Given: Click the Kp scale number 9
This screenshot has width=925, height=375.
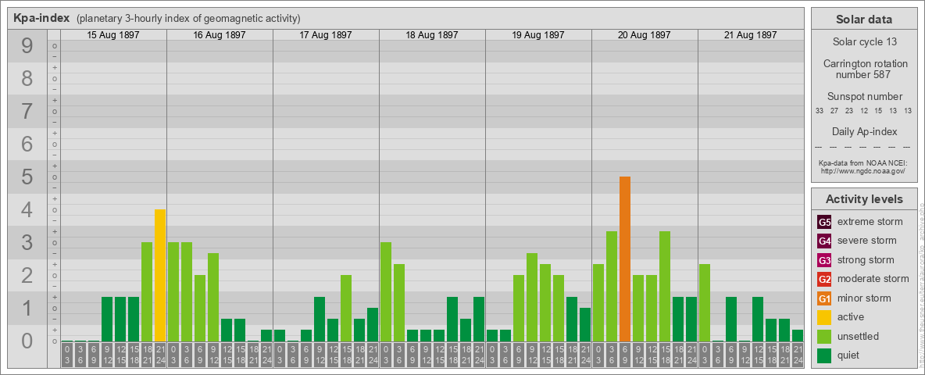Looking at the screenshot, I should (27, 46).
